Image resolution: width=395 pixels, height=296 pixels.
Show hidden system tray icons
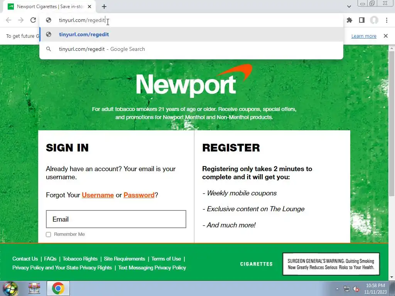click(337, 289)
